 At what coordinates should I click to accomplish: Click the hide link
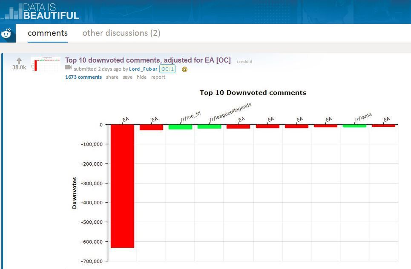(x=141, y=77)
